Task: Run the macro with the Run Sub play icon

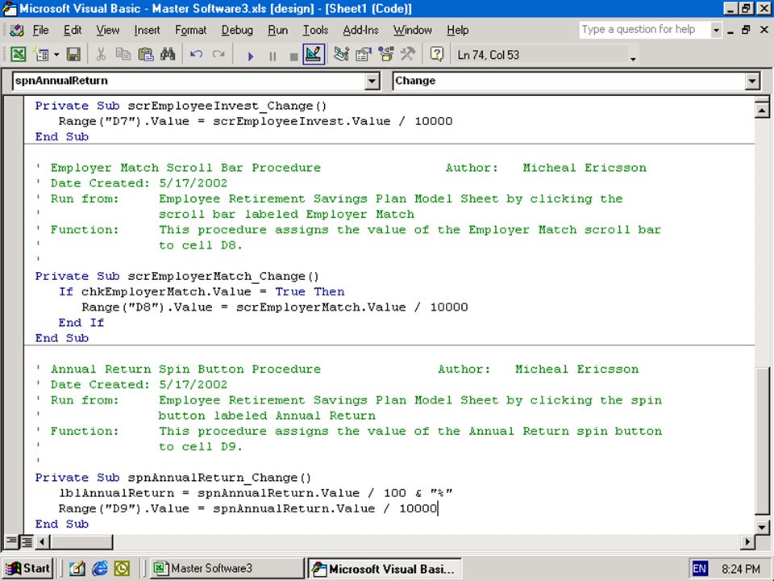Action: coord(250,56)
